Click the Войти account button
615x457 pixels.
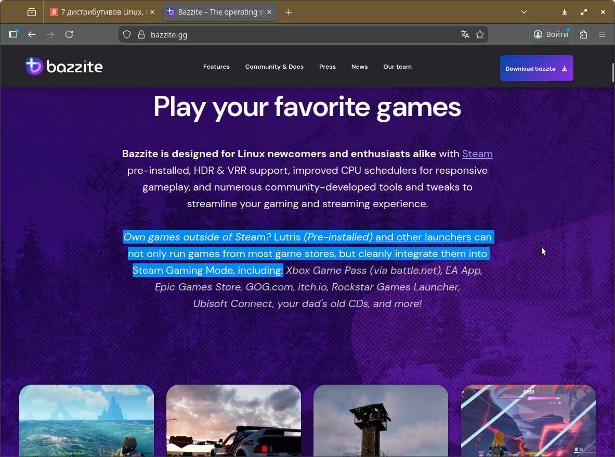(x=551, y=34)
